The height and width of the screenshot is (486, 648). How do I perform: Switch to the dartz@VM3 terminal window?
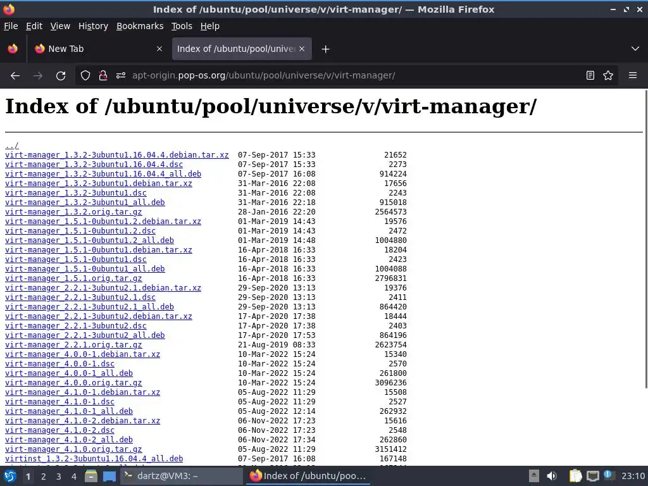click(x=182, y=477)
